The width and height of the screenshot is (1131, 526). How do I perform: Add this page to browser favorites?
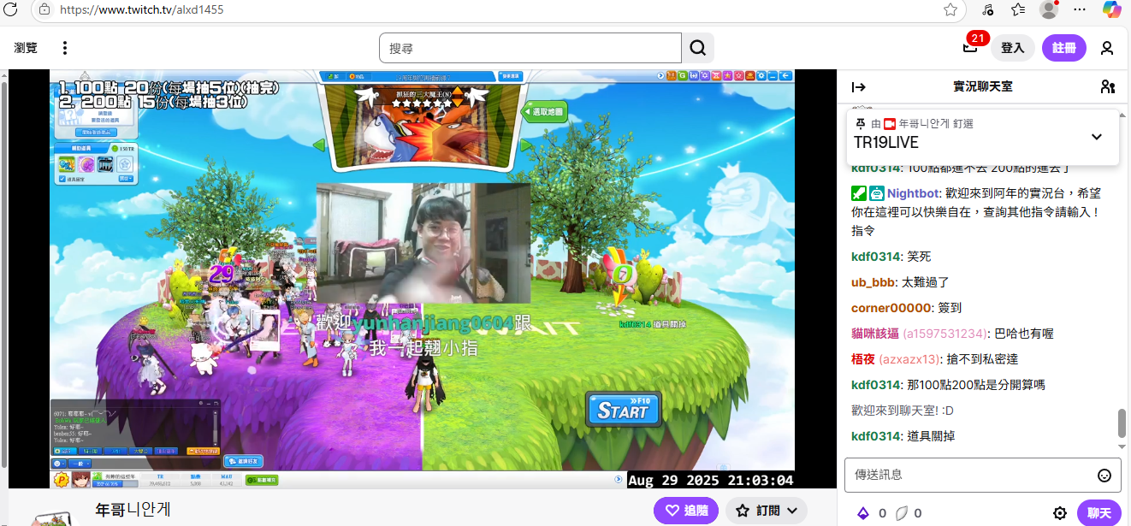(x=950, y=9)
